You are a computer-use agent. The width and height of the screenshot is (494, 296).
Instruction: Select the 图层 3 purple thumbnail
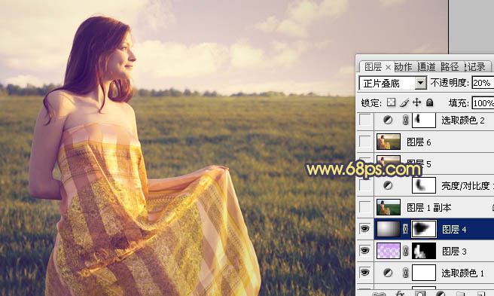point(389,251)
